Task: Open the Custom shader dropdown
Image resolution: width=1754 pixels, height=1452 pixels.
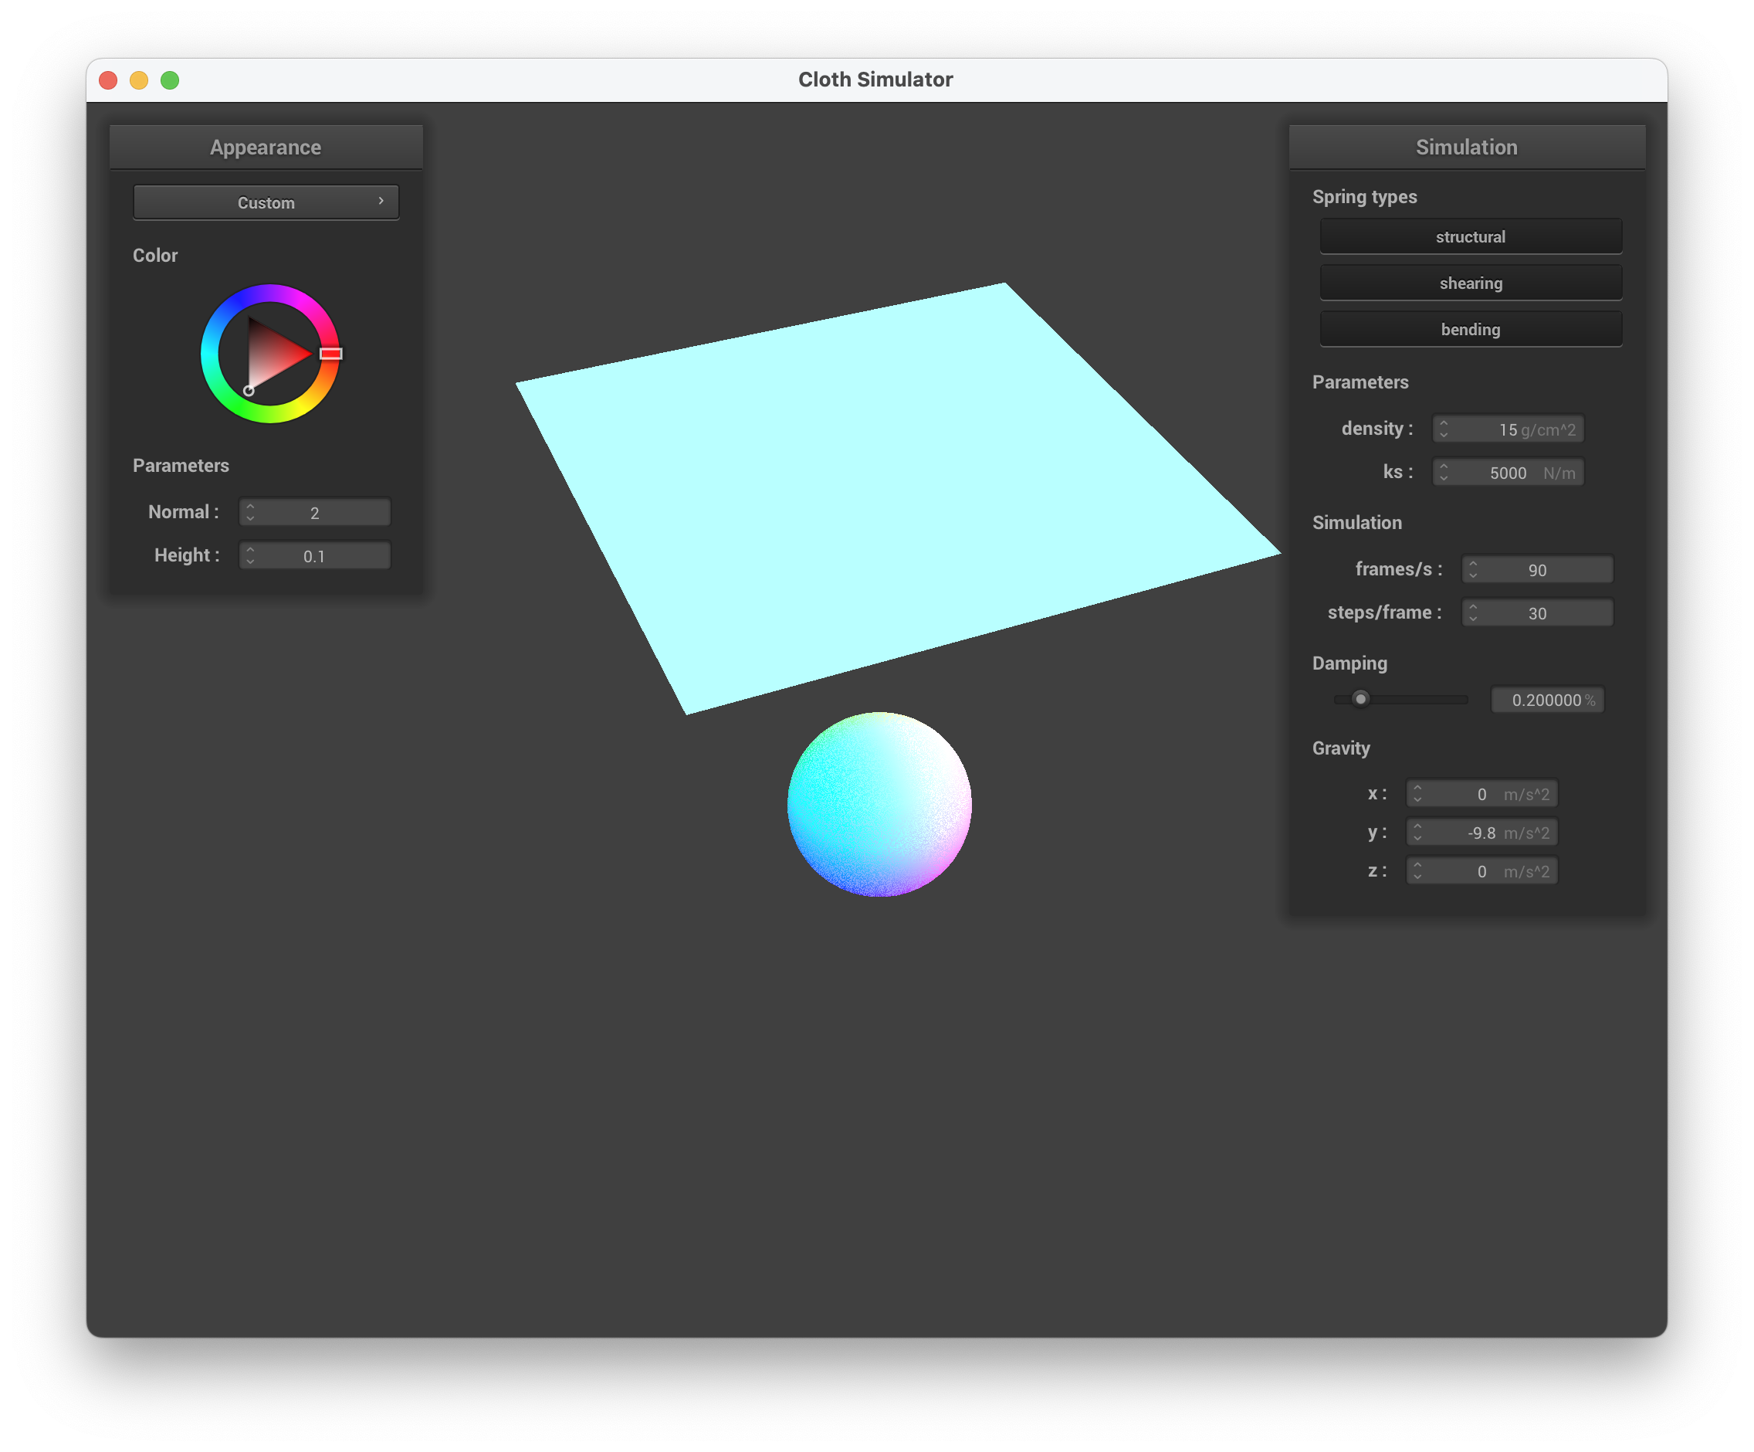Action: [266, 202]
